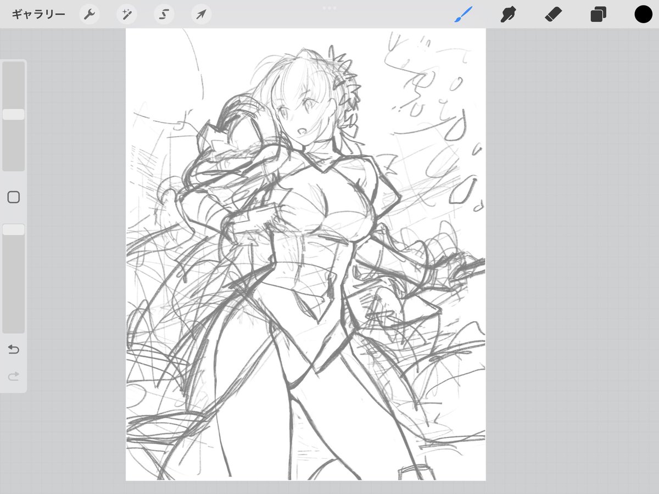Select the Smudge finger tool
Screen dimensions: 659x494
(x=508, y=14)
